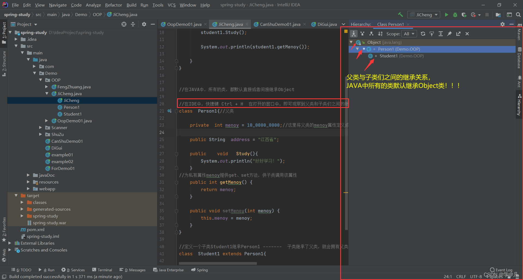Switch to the DiGui.java tab

click(324, 24)
